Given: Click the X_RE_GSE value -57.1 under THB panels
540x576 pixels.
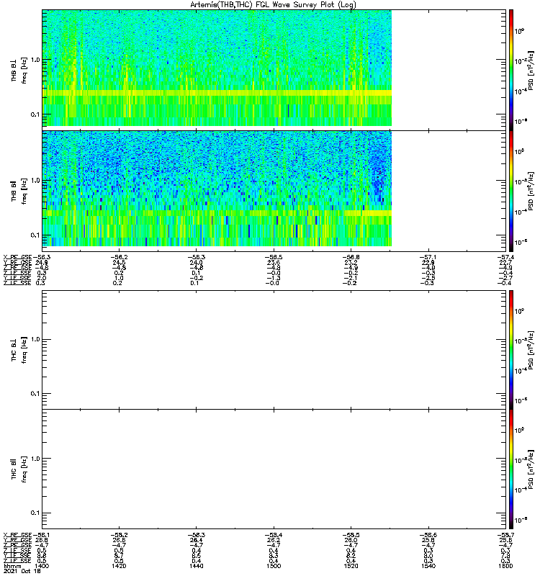Looking at the screenshot, I should pyautogui.click(x=428, y=257).
